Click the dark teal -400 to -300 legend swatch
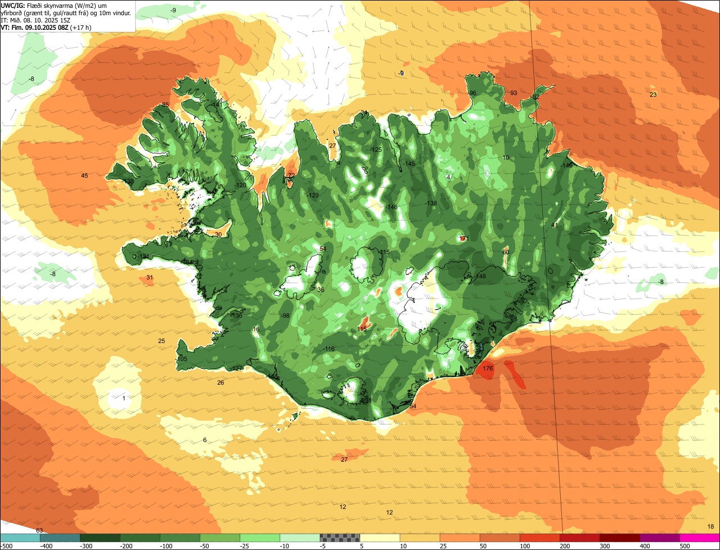 pos(60,538)
